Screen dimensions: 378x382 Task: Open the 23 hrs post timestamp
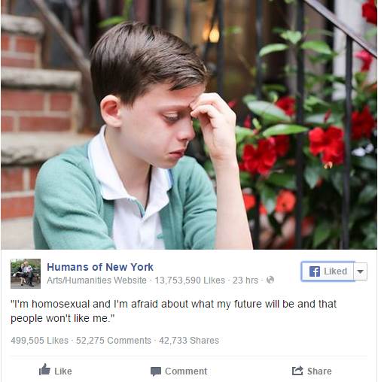point(245,280)
